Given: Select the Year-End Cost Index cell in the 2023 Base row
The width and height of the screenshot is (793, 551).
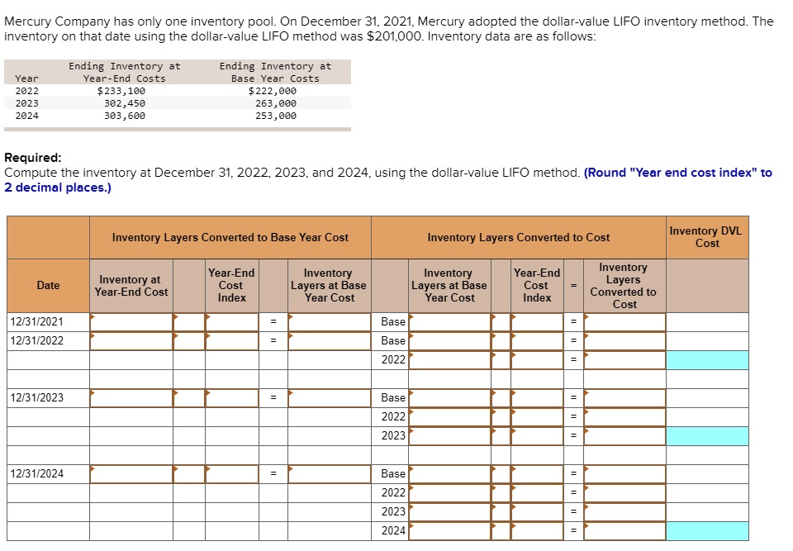Looking at the screenshot, I should click(x=537, y=397).
